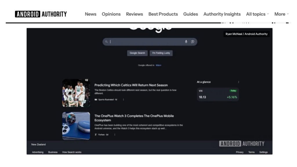Click the voice search microphone icon
The width and height of the screenshot is (297, 167).
(x=186, y=42)
